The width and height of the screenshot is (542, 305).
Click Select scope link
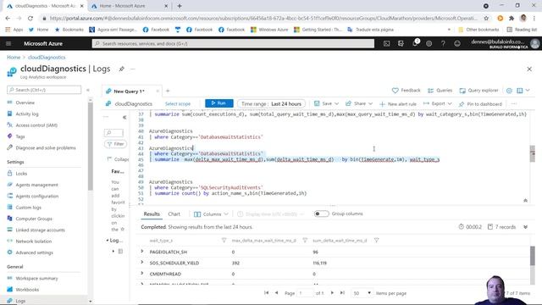coord(178,103)
